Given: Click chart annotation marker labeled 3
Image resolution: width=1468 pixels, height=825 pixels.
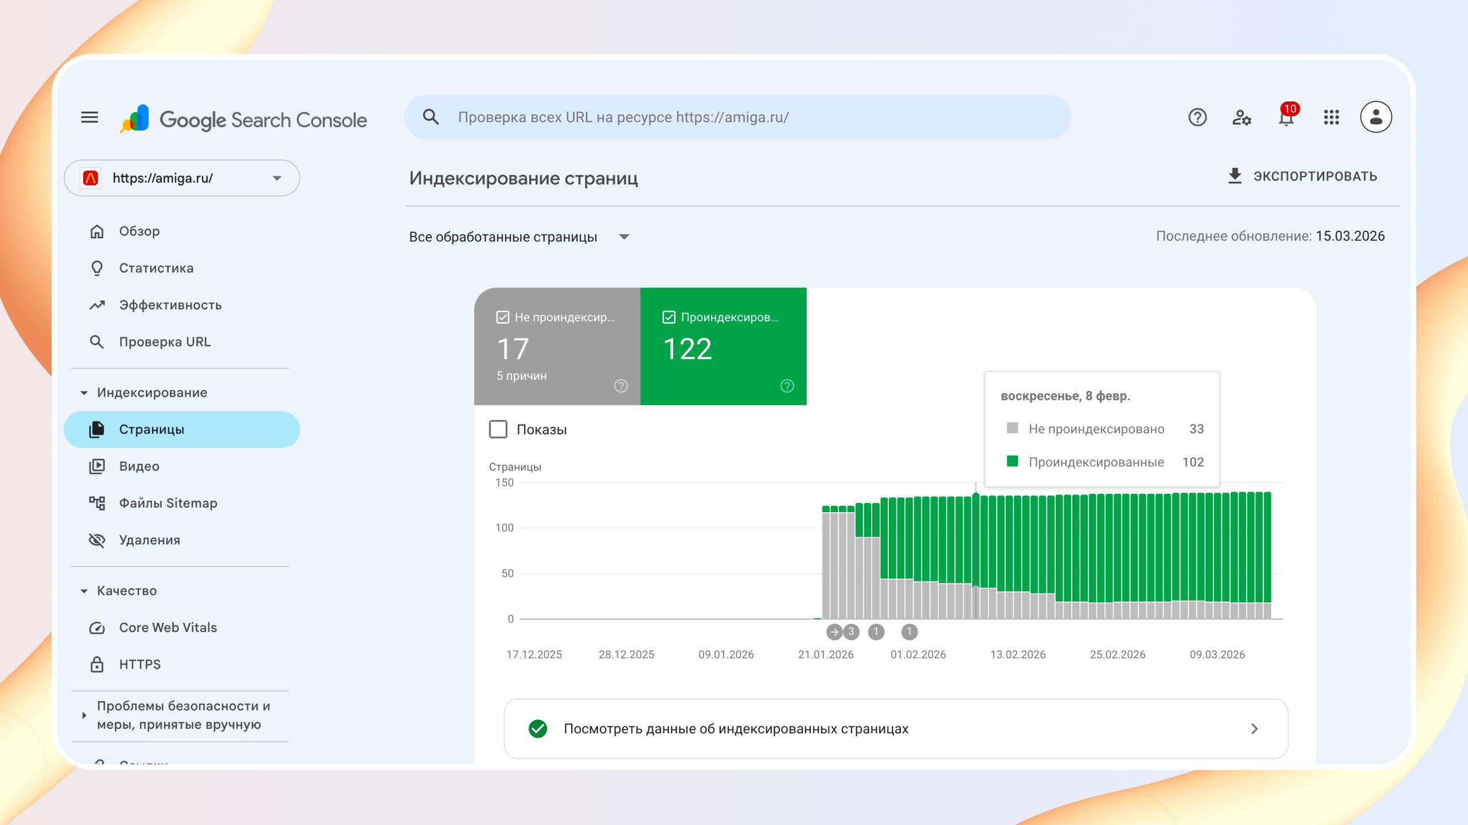Looking at the screenshot, I should point(851,632).
